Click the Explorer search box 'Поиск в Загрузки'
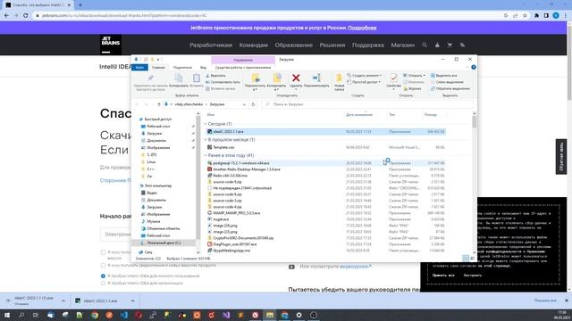 tap(367, 104)
